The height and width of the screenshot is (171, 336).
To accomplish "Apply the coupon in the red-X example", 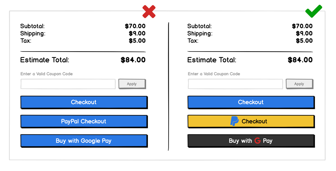I will 132,84.
